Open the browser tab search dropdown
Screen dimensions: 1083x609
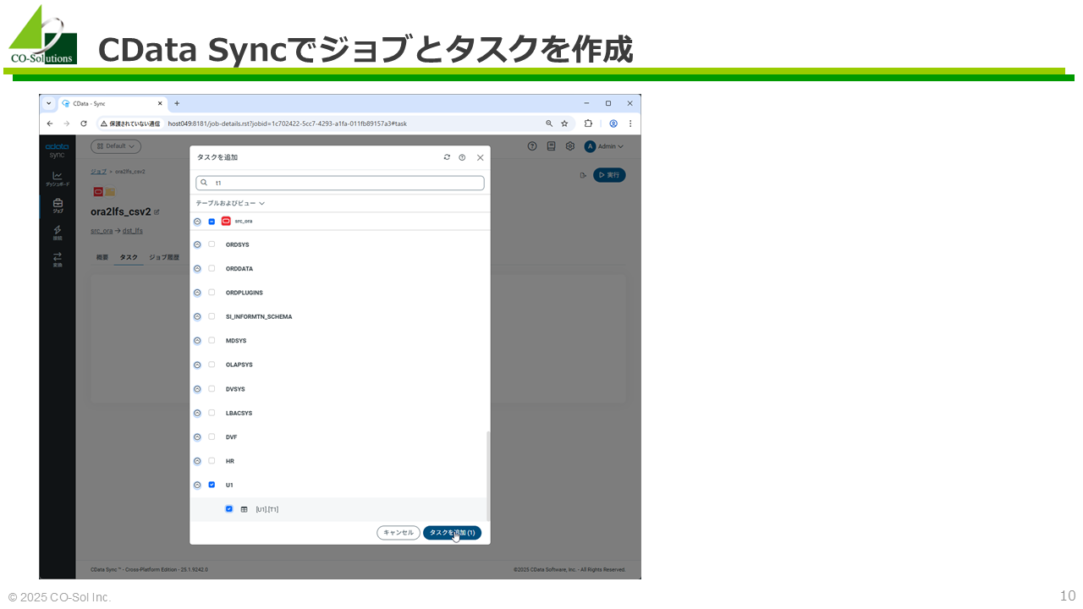[x=49, y=103]
